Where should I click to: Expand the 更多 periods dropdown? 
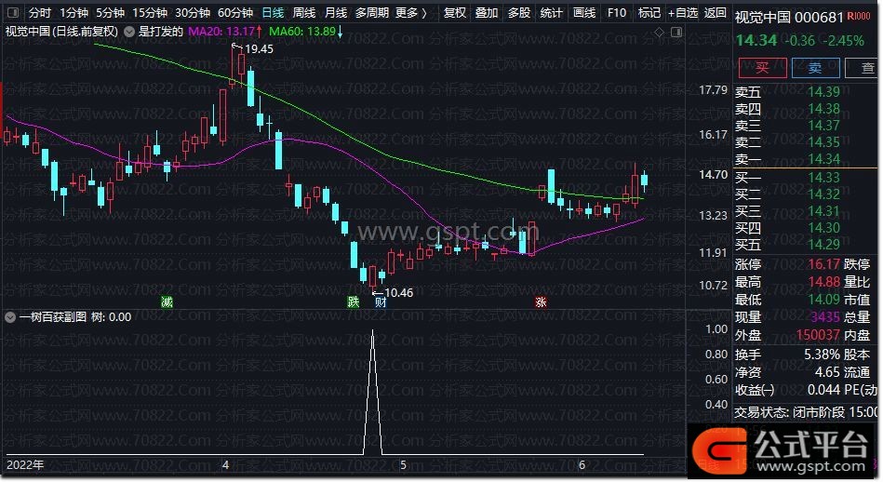[x=411, y=12]
